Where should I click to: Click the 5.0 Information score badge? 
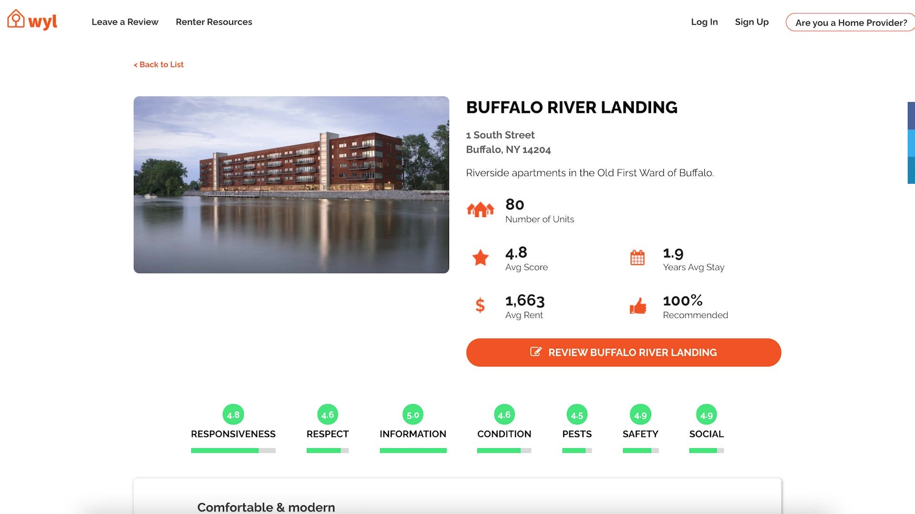[413, 415]
